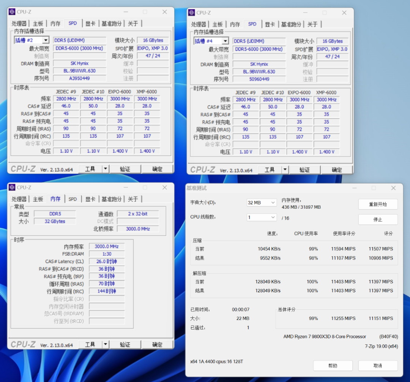This screenshot has height=382, width=410.
Task: Click serial number 50960449 field
Action: point(259,79)
